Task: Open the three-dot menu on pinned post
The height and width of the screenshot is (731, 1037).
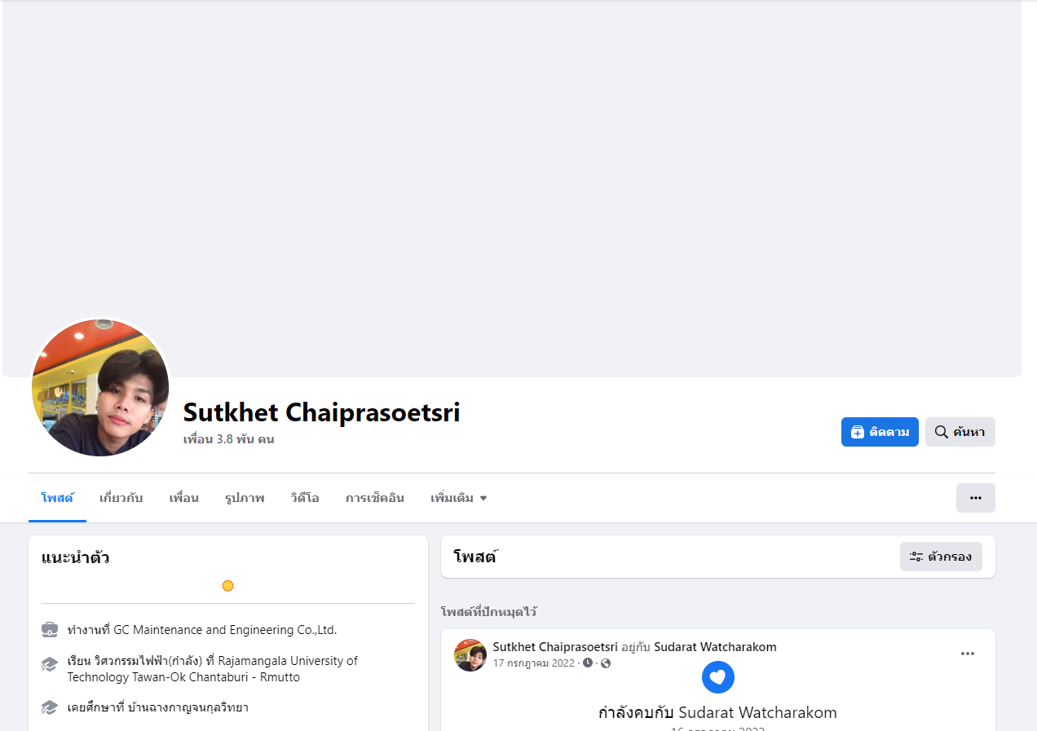Action: 967,654
